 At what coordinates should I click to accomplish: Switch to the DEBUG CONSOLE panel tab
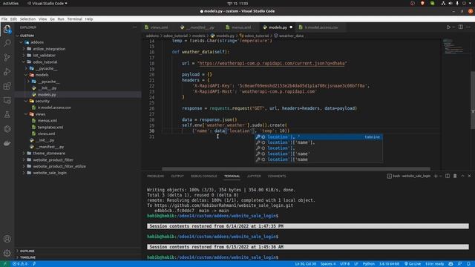tap(203, 176)
